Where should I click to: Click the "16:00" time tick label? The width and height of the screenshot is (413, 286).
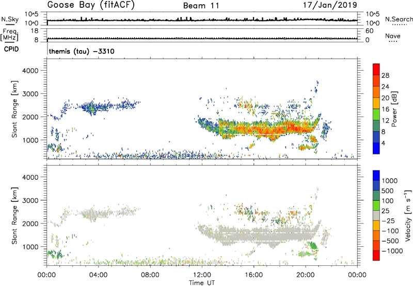[x=253, y=275]
